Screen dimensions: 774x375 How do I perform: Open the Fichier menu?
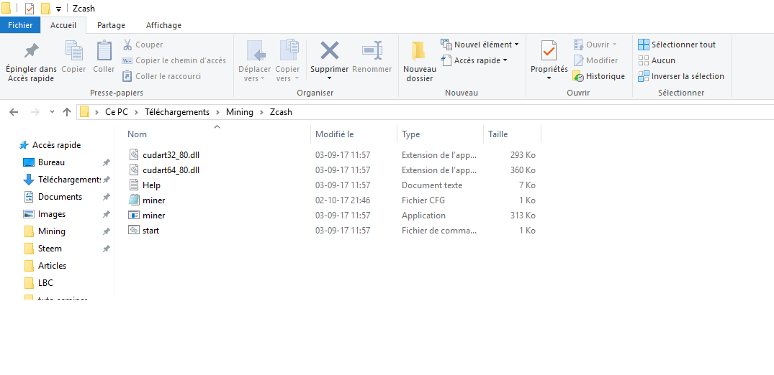pyautogui.click(x=20, y=25)
